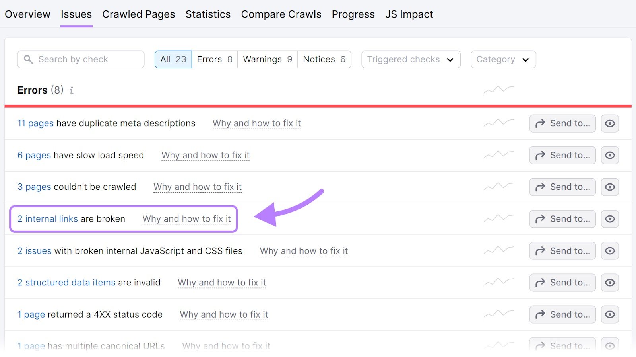Open the Overview tab
636x357 pixels.
27,14
